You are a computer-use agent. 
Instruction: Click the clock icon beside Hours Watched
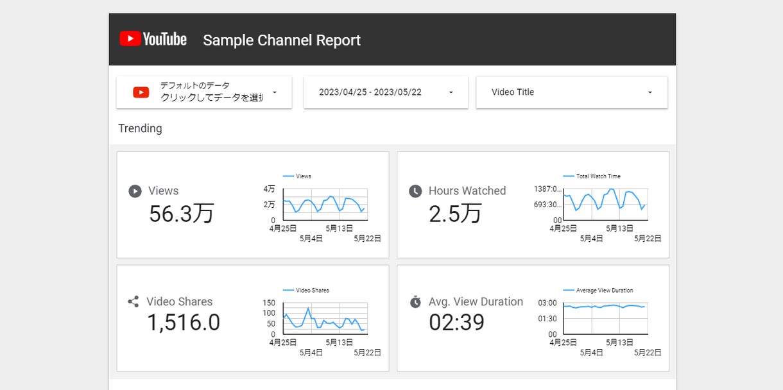click(x=416, y=191)
